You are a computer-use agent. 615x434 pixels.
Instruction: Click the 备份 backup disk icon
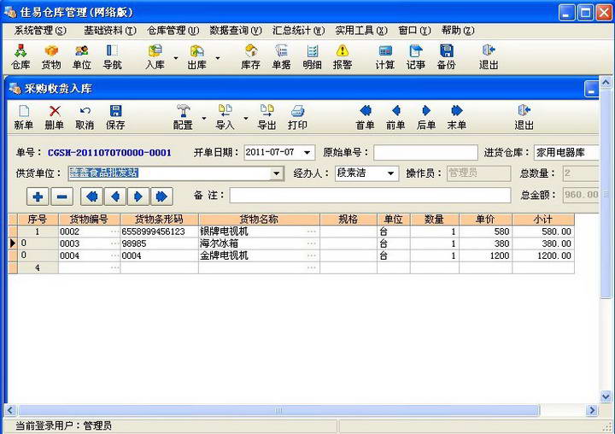447,57
